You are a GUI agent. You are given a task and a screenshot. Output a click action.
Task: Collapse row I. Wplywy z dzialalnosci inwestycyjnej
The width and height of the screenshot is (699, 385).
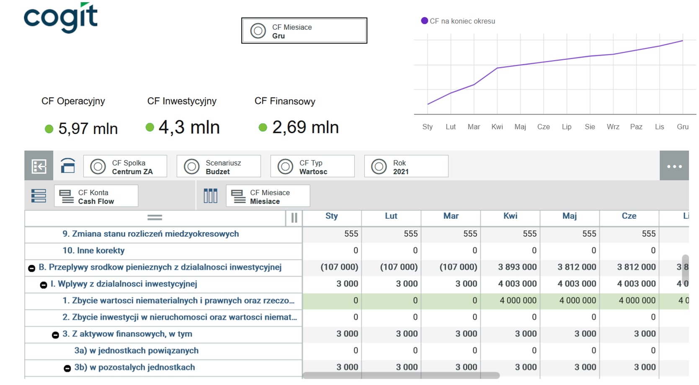[x=43, y=285]
